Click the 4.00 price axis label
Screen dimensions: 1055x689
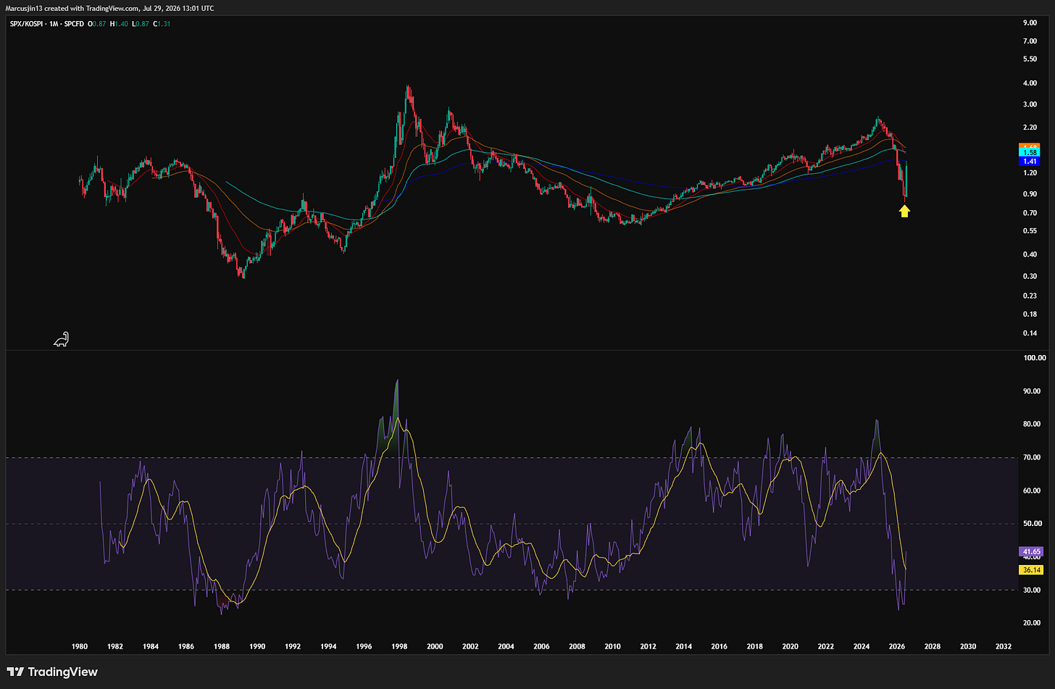pyautogui.click(x=1030, y=83)
